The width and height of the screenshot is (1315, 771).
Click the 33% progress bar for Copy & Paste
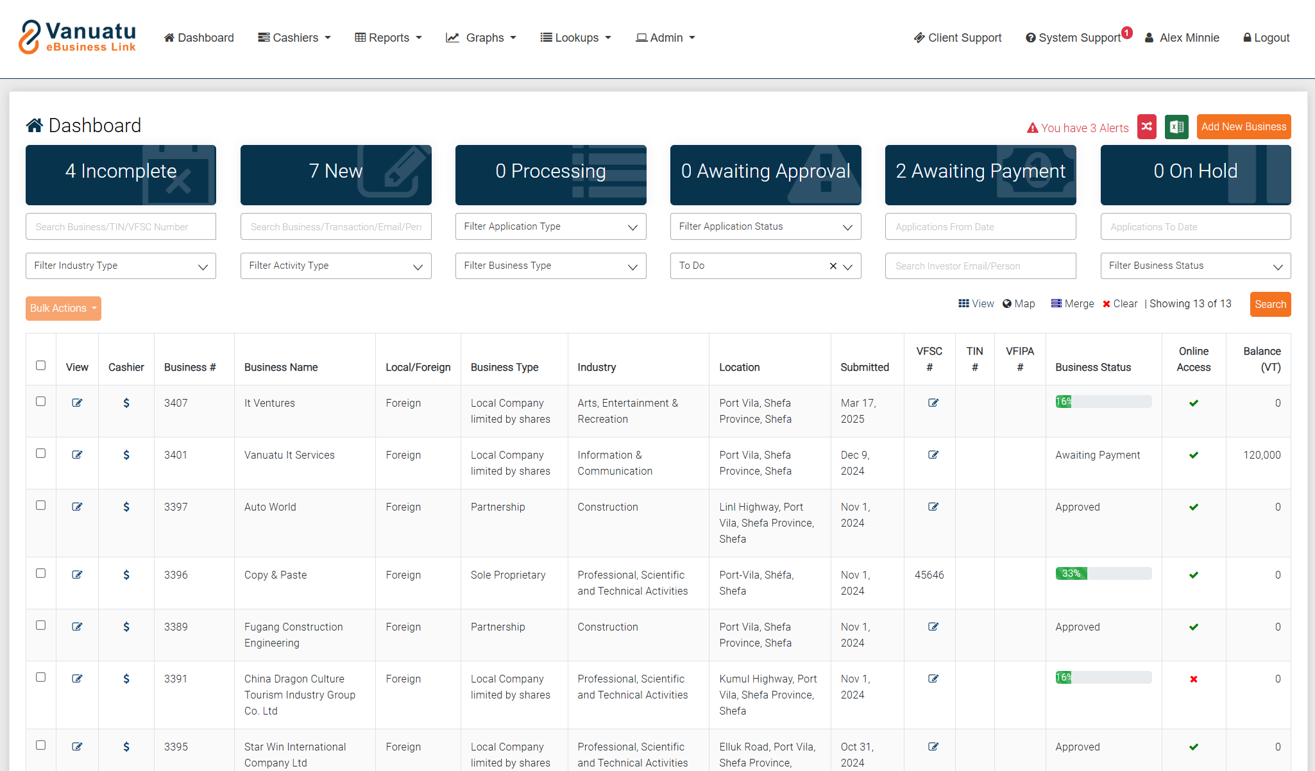point(1103,573)
